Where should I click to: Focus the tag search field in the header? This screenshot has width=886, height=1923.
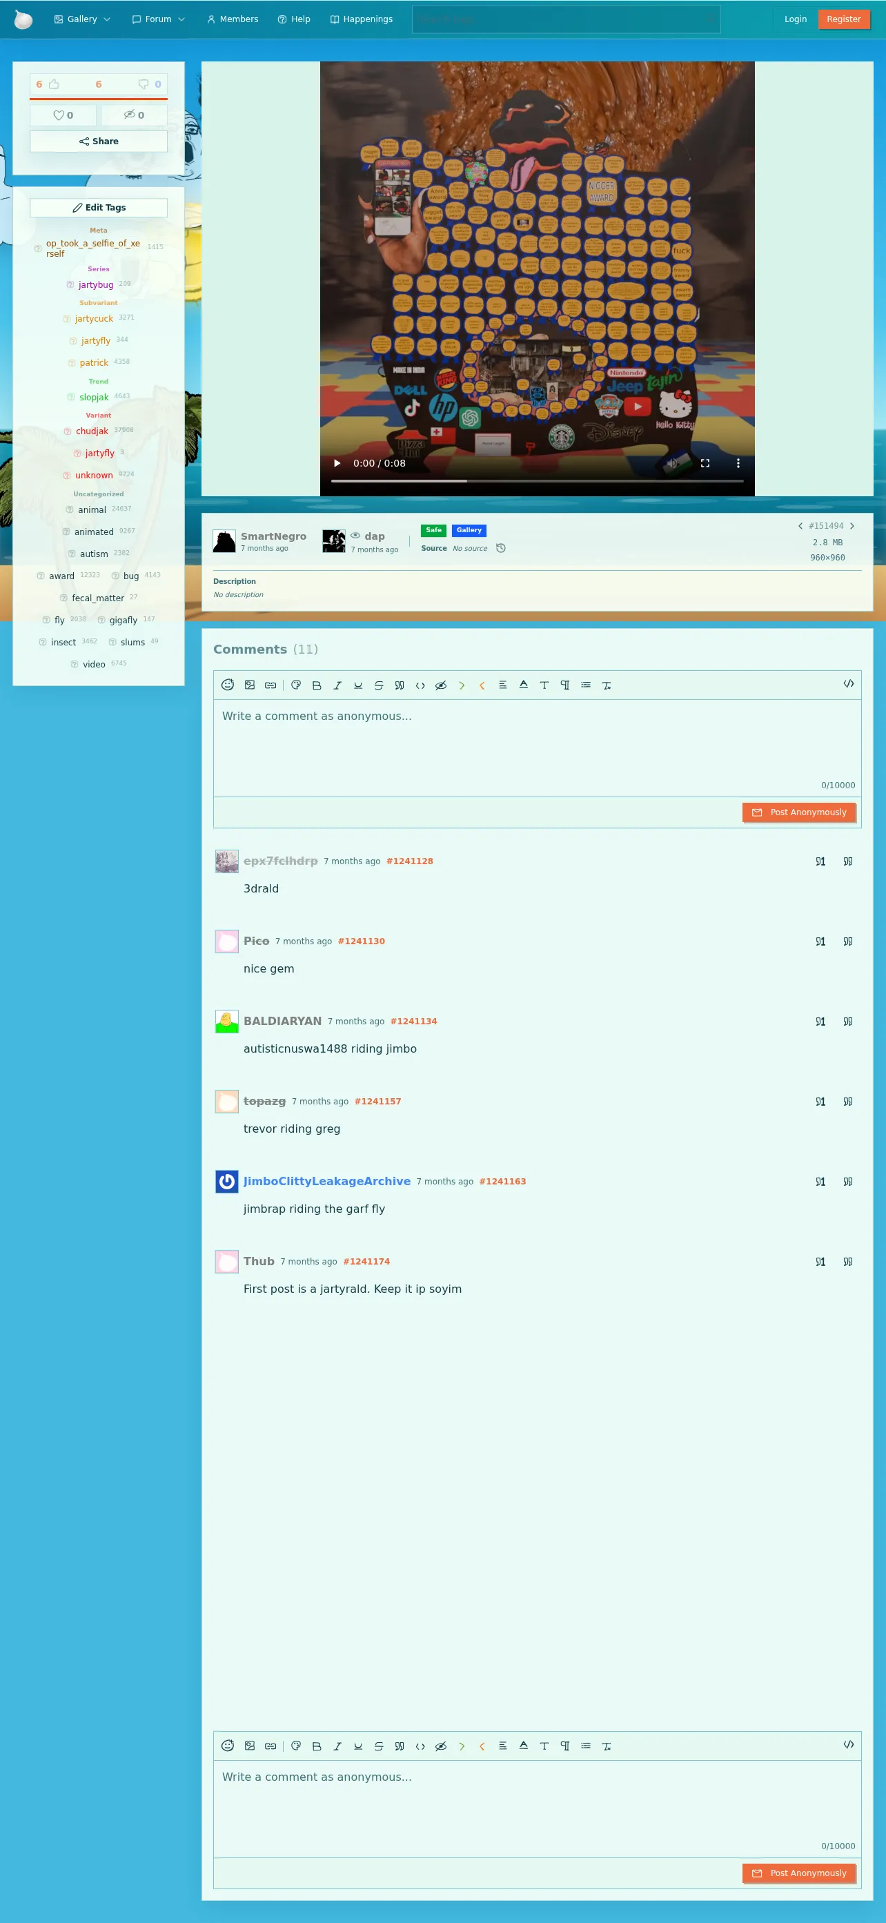(566, 19)
